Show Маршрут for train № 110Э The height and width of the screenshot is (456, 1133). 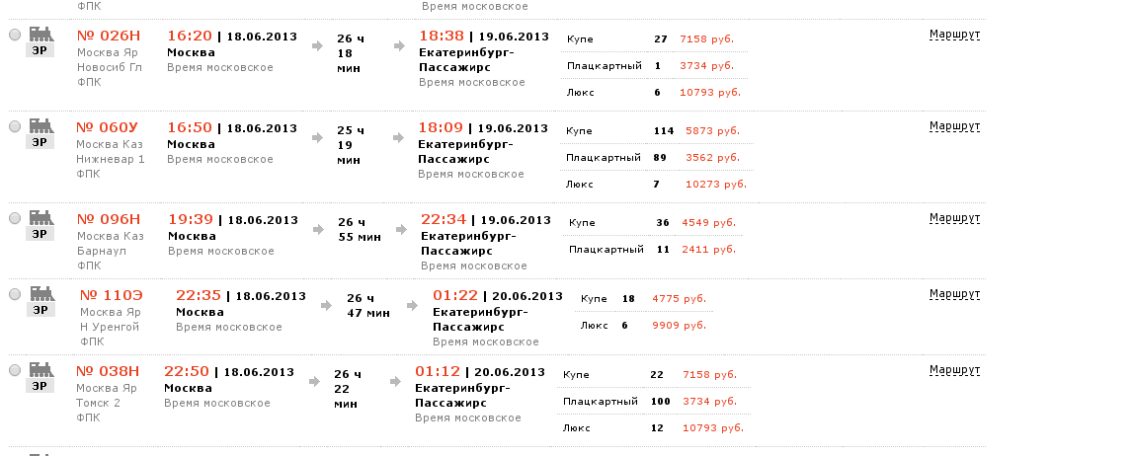(954, 294)
